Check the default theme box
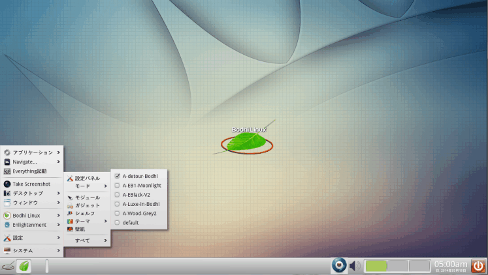This screenshot has height=275, width=488. coord(117,223)
